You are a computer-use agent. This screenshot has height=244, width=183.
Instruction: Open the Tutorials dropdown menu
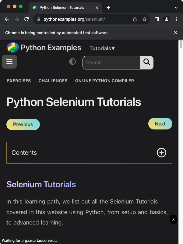pyautogui.click(x=102, y=48)
